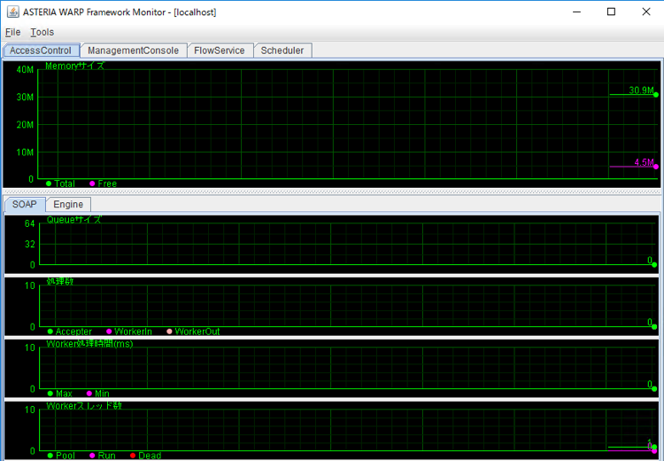Click the green Total legend dot
The image size is (664, 461).
click(49, 184)
